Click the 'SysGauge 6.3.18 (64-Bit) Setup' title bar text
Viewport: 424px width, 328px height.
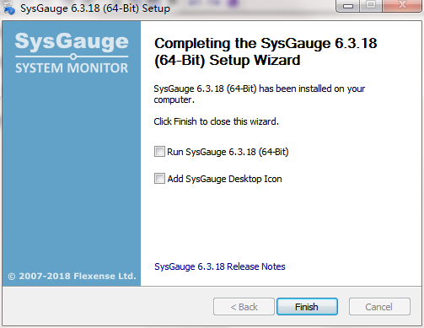click(x=95, y=8)
